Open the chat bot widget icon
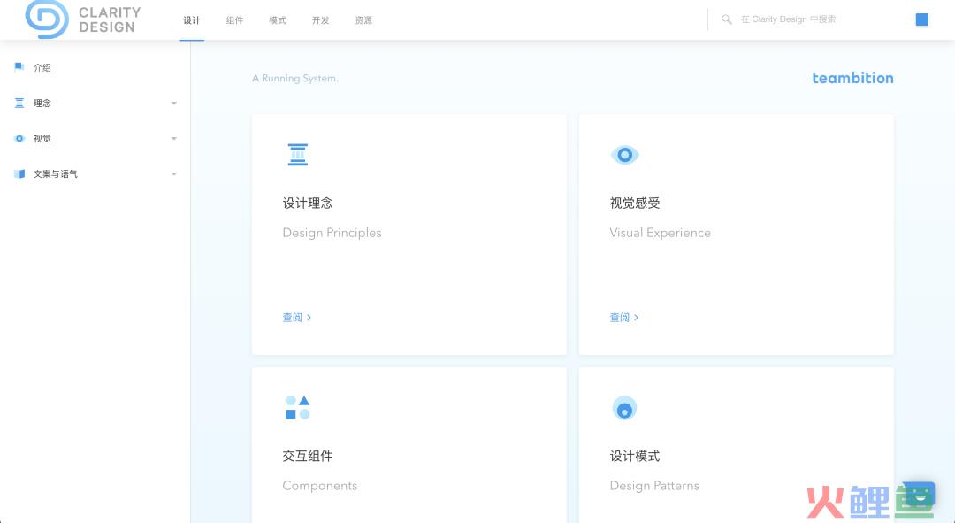The width and height of the screenshot is (955, 523). [919, 495]
